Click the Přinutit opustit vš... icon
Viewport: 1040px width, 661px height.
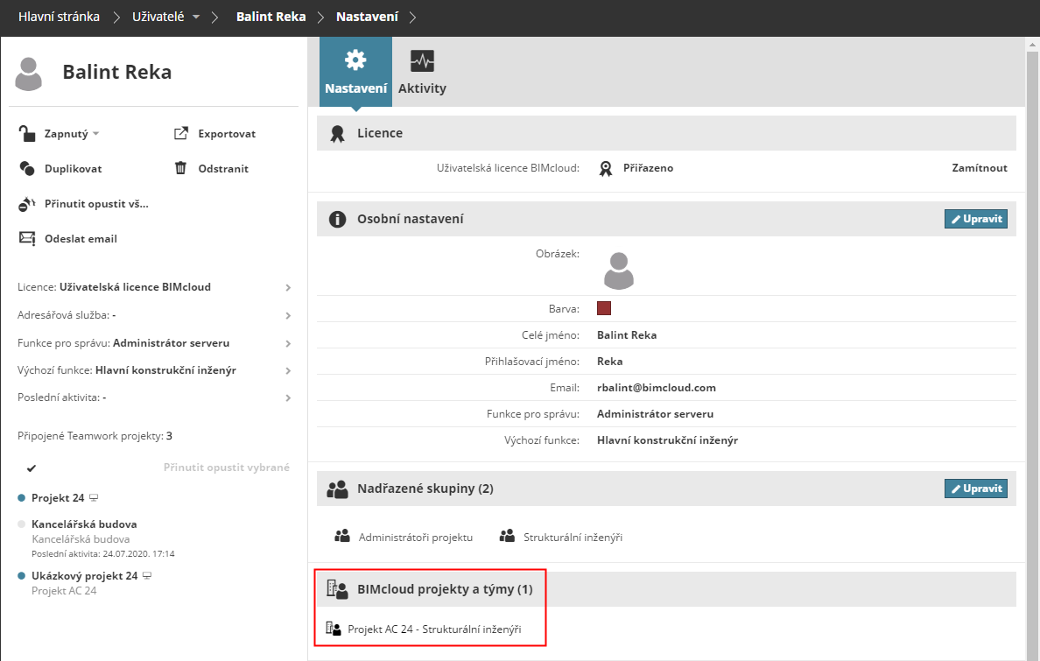click(26, 204)
